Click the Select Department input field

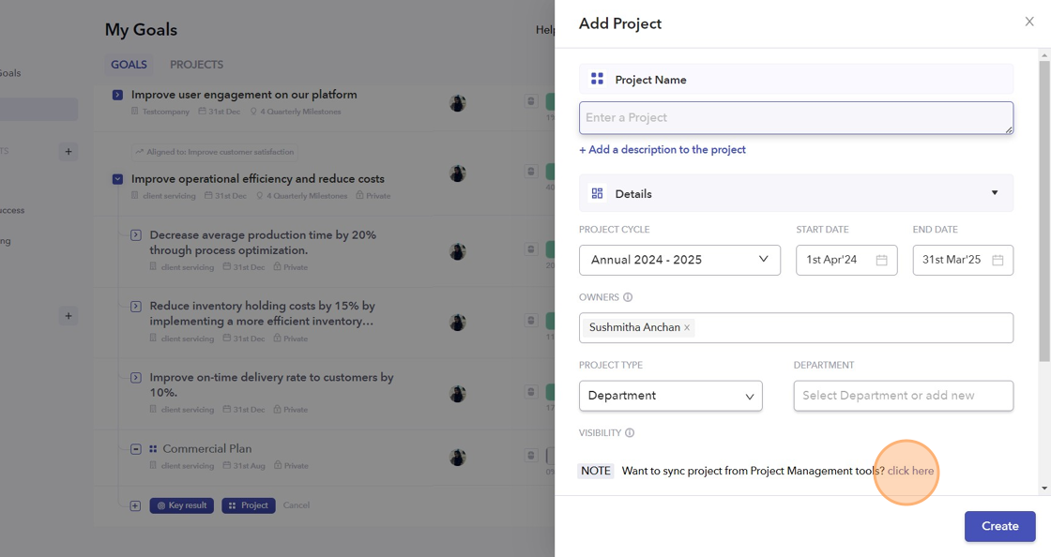point(903,396)
